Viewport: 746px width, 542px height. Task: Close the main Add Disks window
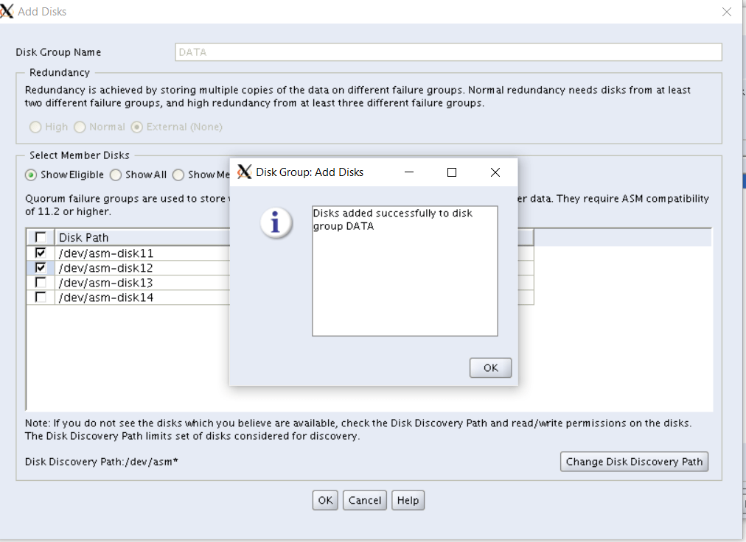727,12
